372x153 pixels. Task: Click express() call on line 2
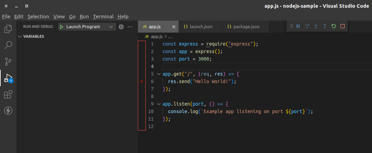point(208,51)
